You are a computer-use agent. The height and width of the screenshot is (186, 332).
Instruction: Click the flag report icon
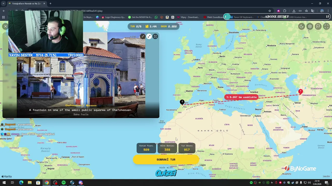(318, 26)
